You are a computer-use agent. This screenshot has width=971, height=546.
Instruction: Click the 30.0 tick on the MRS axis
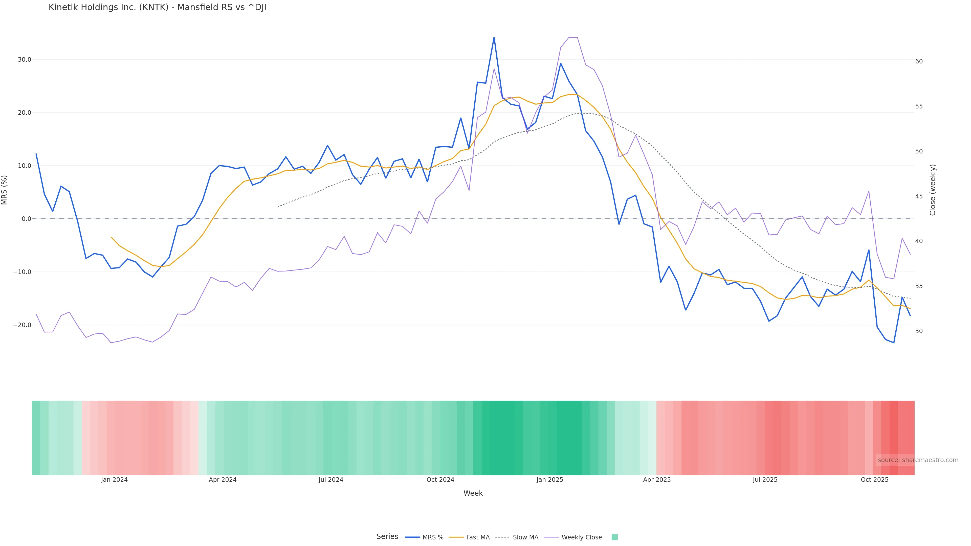pos(25,60)
